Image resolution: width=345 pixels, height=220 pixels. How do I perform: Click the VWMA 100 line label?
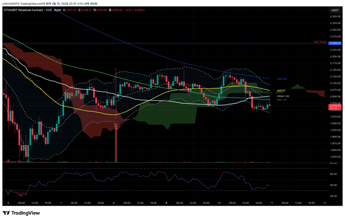(x=283, y=96)
